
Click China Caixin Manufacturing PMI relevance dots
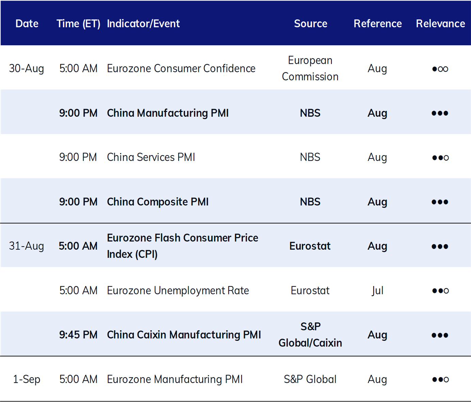440,335
